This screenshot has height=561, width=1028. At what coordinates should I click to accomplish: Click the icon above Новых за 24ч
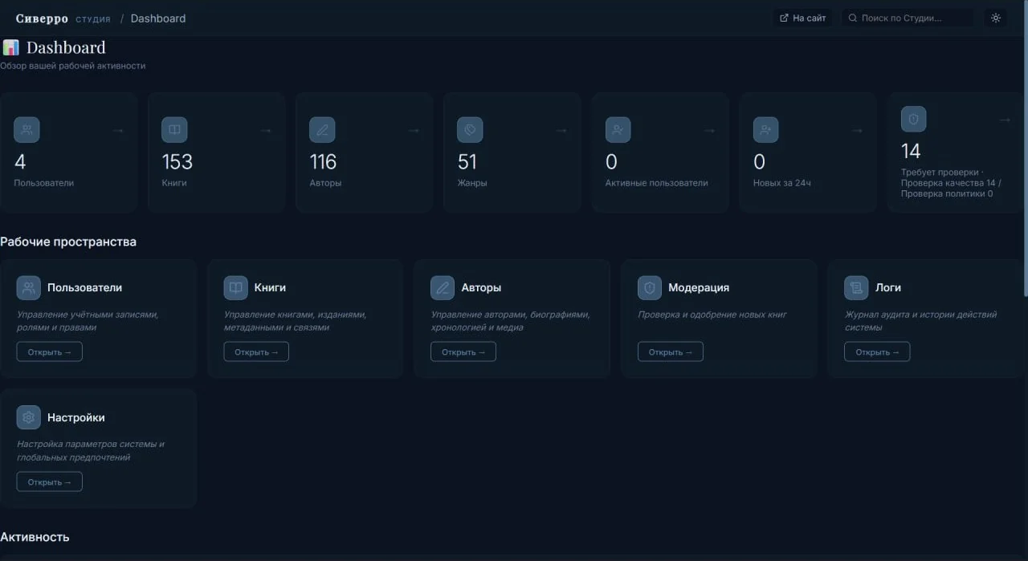[765, 130]
